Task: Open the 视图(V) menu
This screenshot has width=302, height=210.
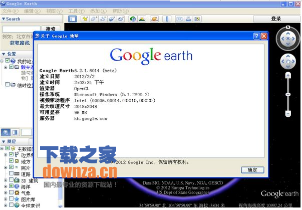Action: click(55, 11)
